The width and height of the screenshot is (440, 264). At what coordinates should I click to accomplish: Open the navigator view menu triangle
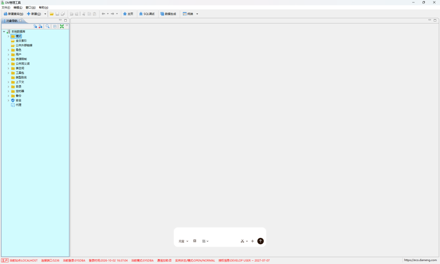tap(67, 26)
